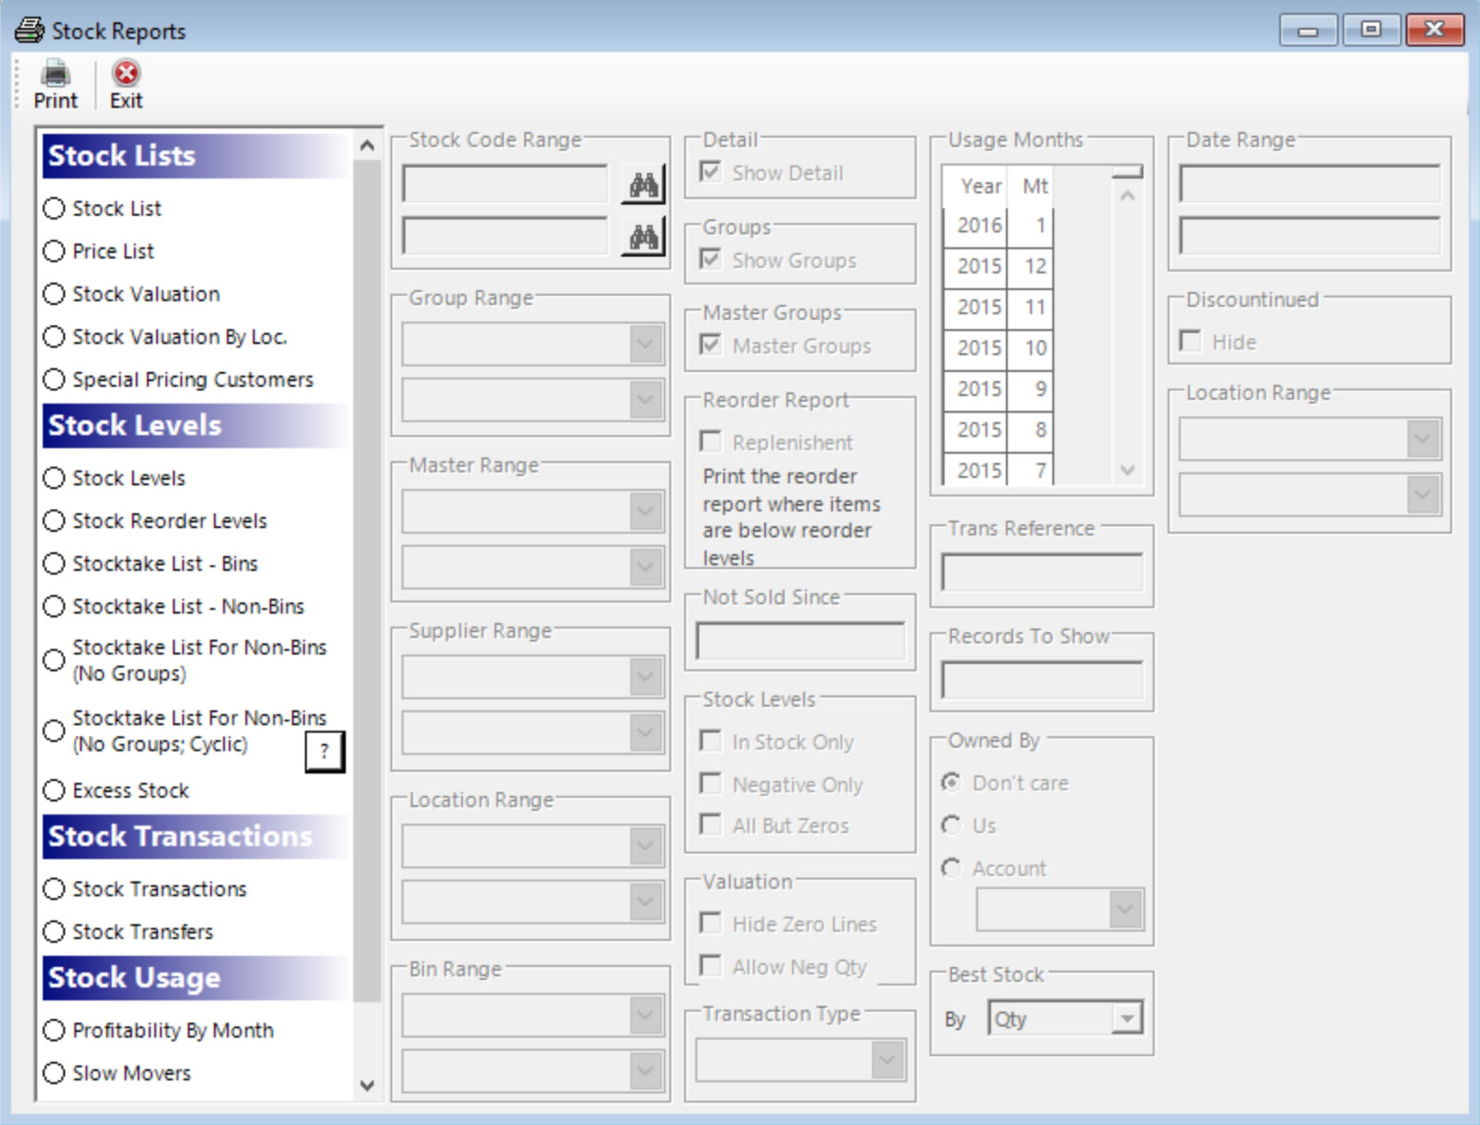This screenshot has width=1480, height=1125.
Task: Toggle the Master Groups checkbox
Action: pos(710,345)
